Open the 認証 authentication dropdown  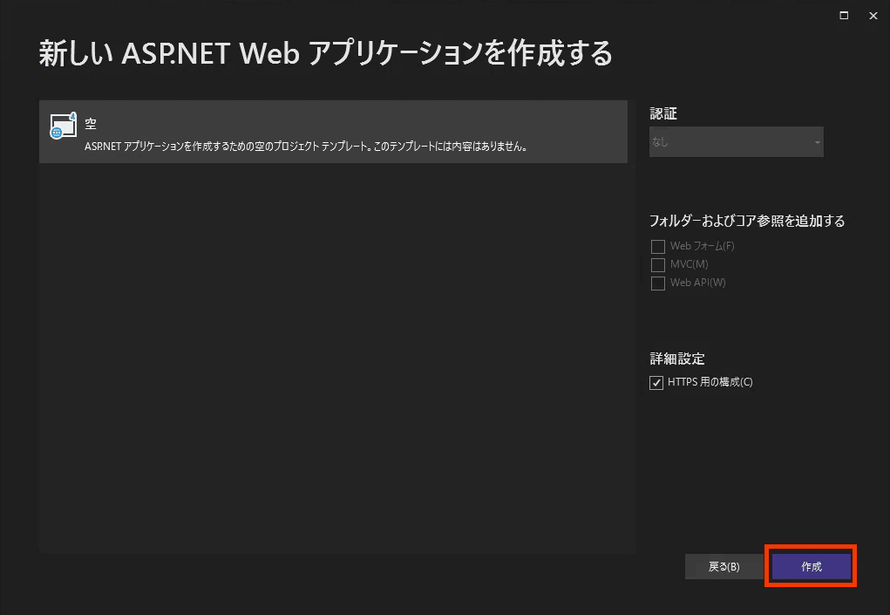coord(737,142)
